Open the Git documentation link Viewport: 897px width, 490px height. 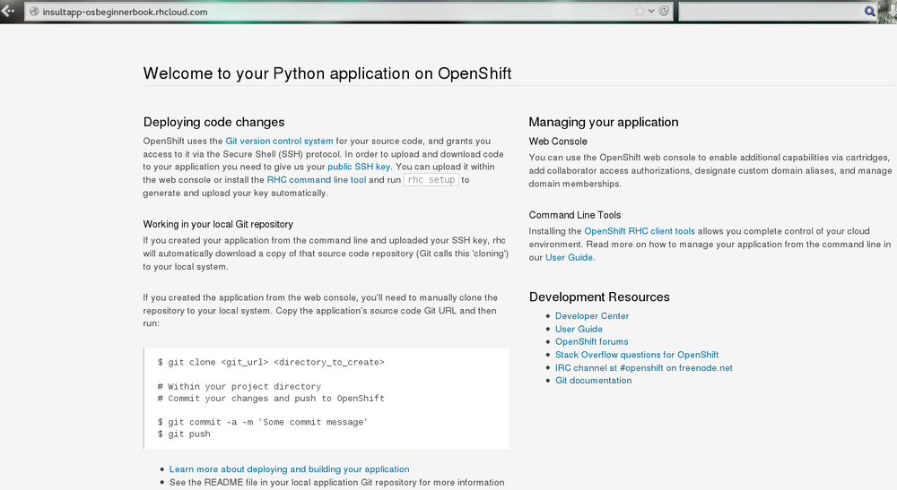(593, 381)
